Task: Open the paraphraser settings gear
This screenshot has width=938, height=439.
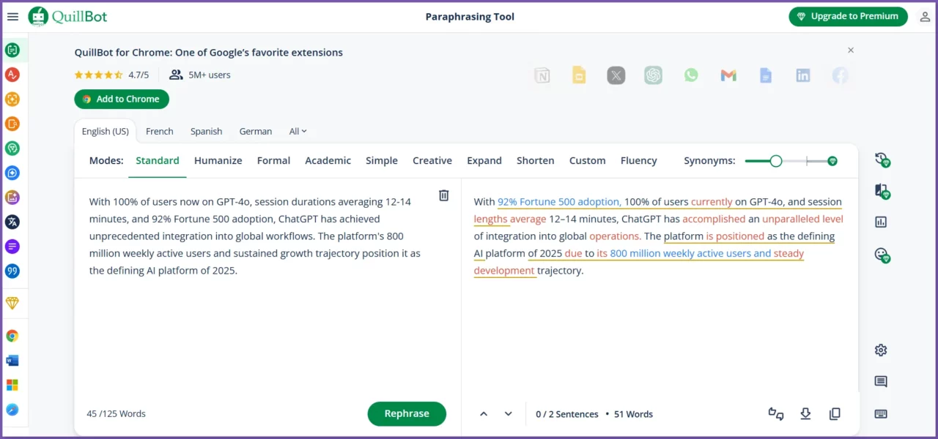Action: [881, 350]
